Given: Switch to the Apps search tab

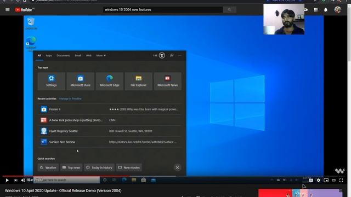Looking at the screenshot, I should point(49,56).
